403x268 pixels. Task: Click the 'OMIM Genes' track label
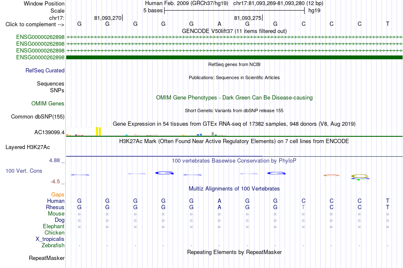(48, 103)
